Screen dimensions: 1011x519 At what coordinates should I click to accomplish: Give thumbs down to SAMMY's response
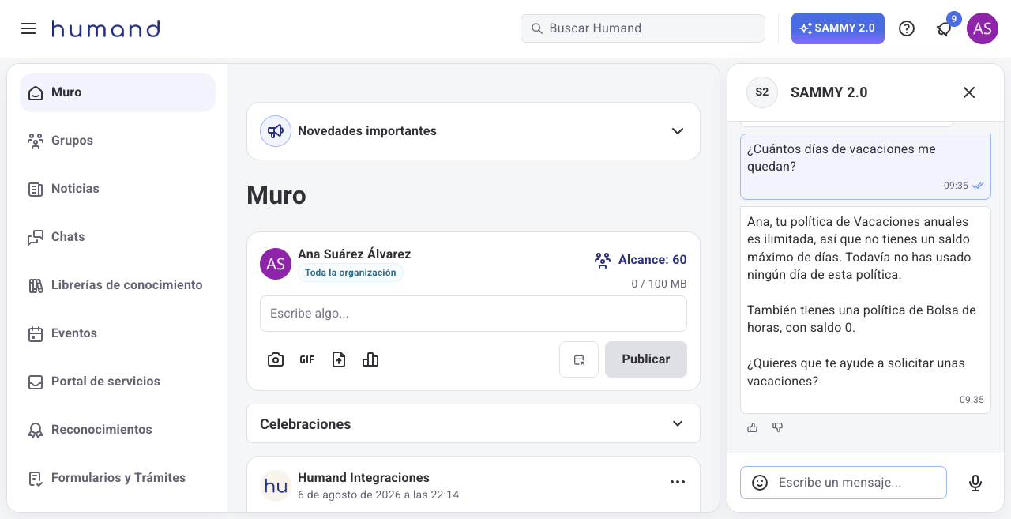click(778, 427)
